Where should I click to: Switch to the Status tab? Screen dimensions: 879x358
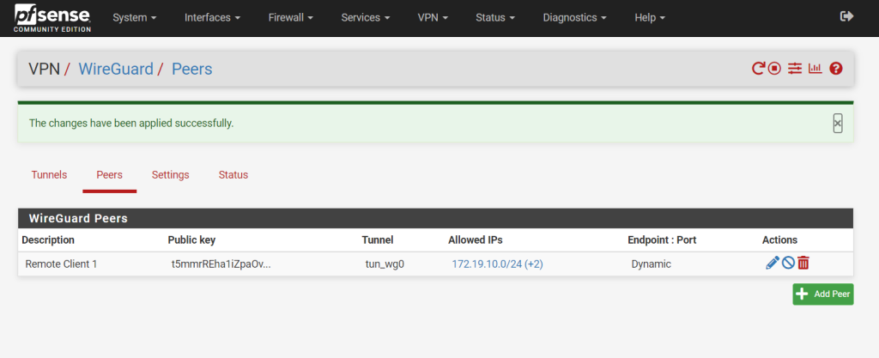[233, 175]
